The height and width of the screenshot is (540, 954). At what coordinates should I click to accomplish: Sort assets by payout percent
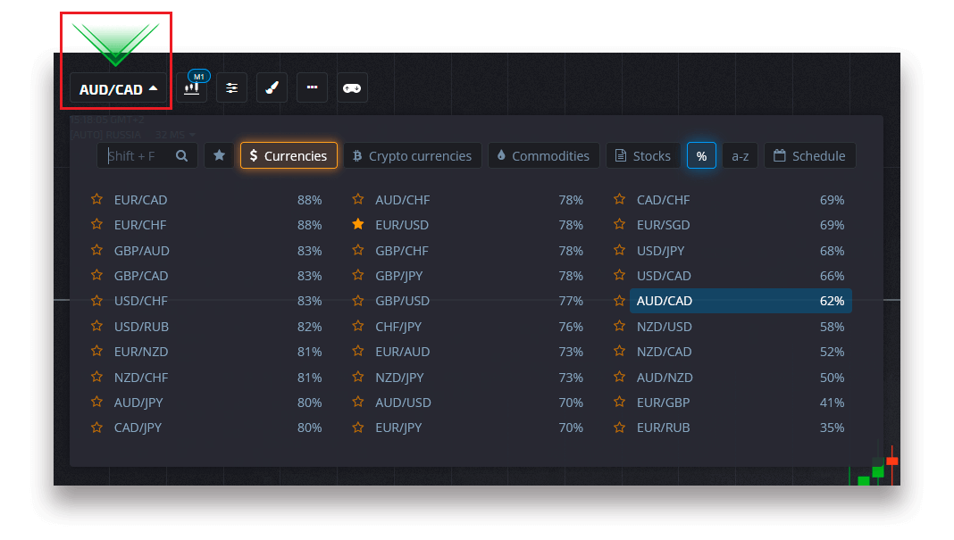click(701, 155)
